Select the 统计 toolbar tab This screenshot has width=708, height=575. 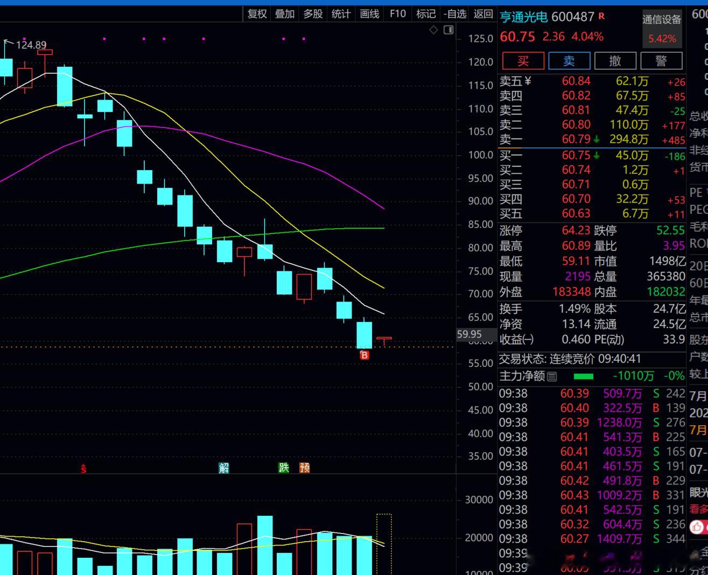coord(341,14)
